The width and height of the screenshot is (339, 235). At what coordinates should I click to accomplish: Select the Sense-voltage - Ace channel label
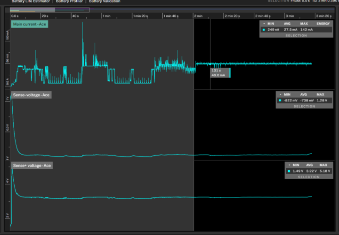(x=32, y=95)
